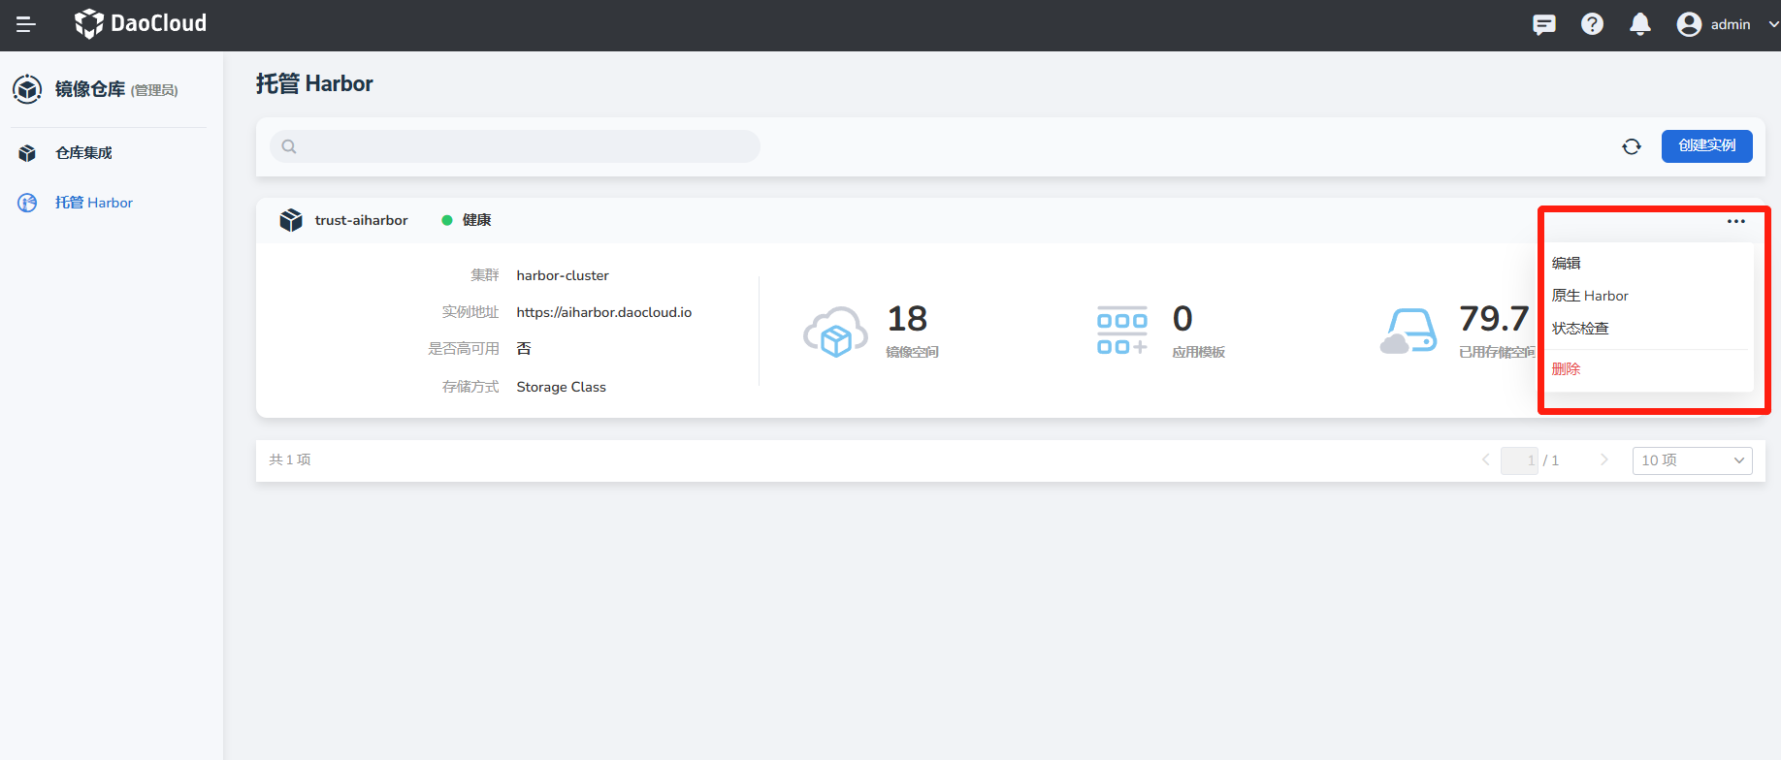
Task: Click the DaoCloud logo
Action: click(142, 23)
